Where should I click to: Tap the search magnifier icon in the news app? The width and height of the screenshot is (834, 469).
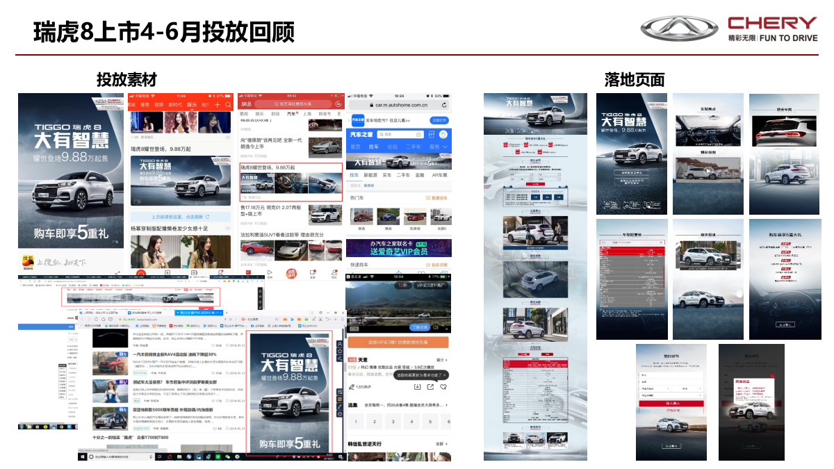point(228,104)
